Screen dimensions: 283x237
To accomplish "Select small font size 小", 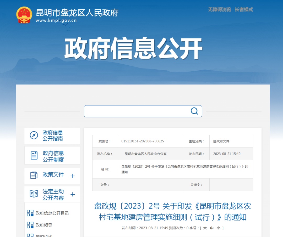I will [x=219, y=228].
